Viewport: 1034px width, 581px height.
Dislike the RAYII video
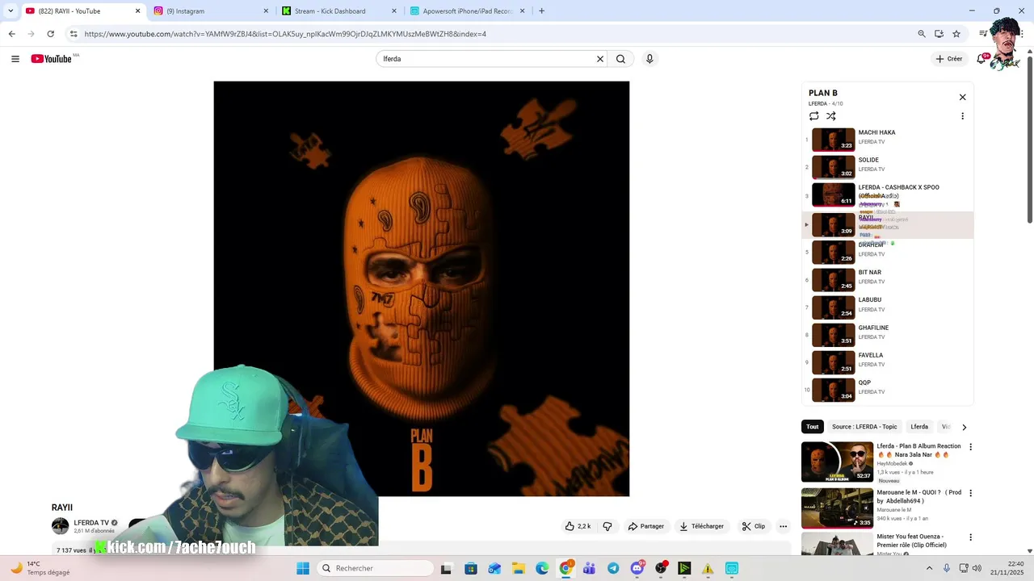coord(607,526)
